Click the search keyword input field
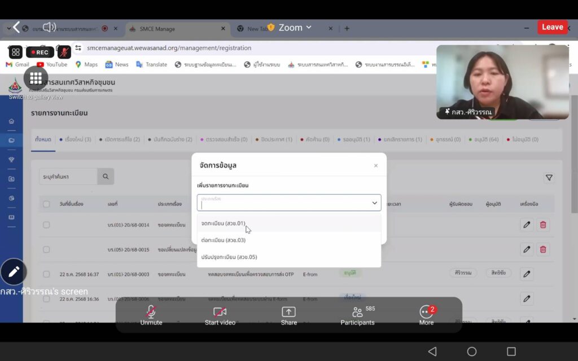578x361 pixels. click(x=68, y=177)
